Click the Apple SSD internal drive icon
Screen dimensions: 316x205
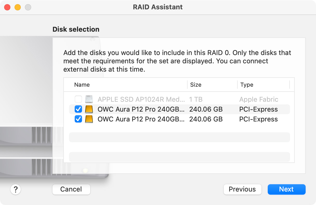[x=89, y=99]
